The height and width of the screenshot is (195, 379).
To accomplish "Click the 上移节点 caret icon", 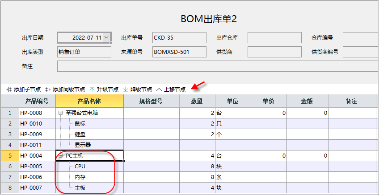I will click(x=159, y=89).
